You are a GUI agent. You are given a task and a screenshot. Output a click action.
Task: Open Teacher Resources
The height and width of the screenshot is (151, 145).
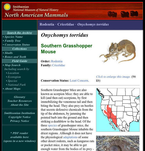click(x=20, y=101)
